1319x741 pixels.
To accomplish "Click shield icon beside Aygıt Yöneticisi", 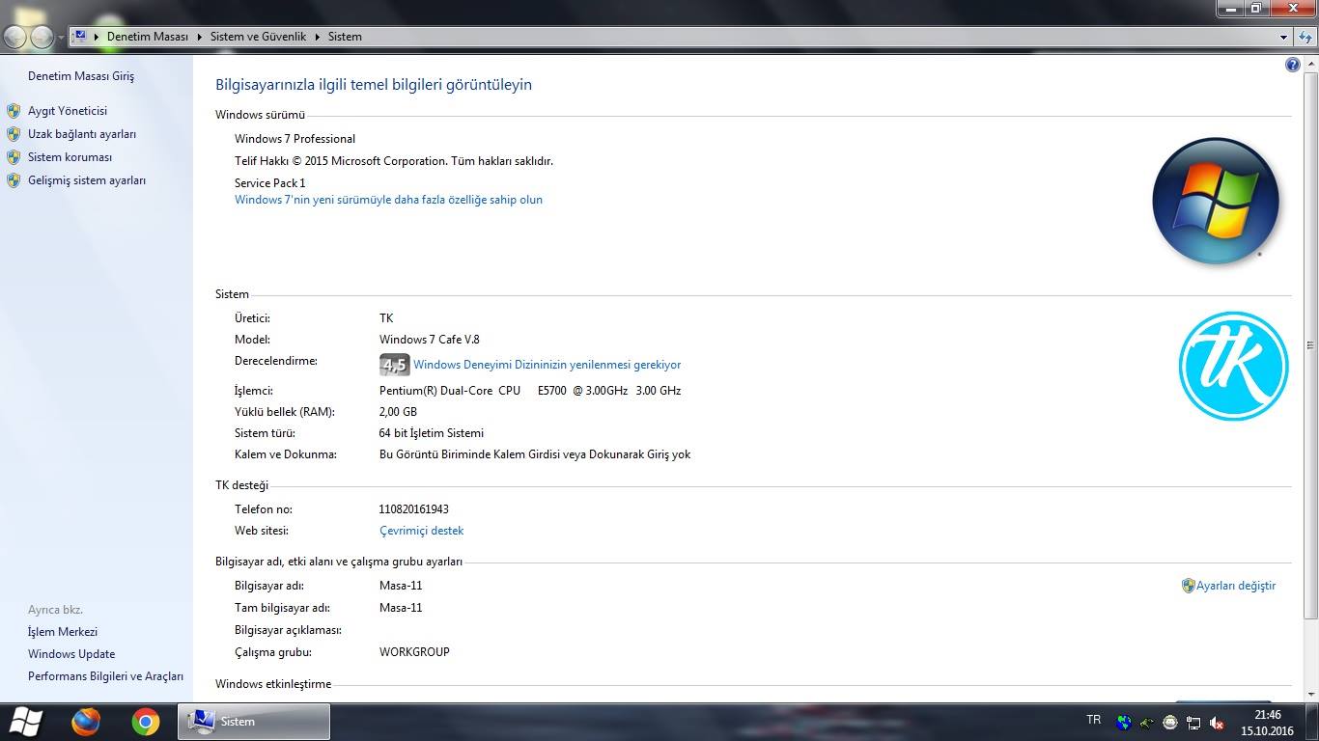I will coord(14,111).
